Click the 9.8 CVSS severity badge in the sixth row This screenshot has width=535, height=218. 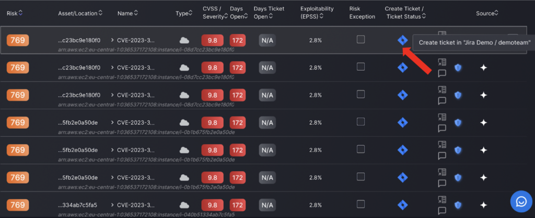(212, 177)
